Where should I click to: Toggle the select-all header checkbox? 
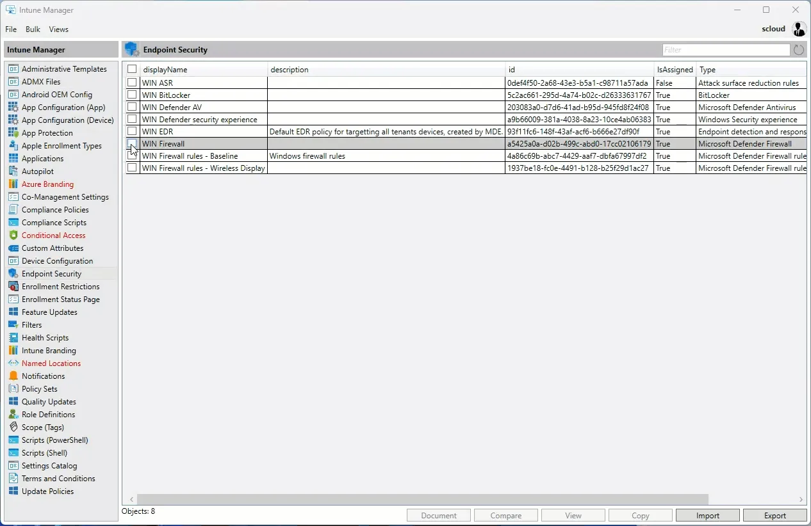coord(132,69)
